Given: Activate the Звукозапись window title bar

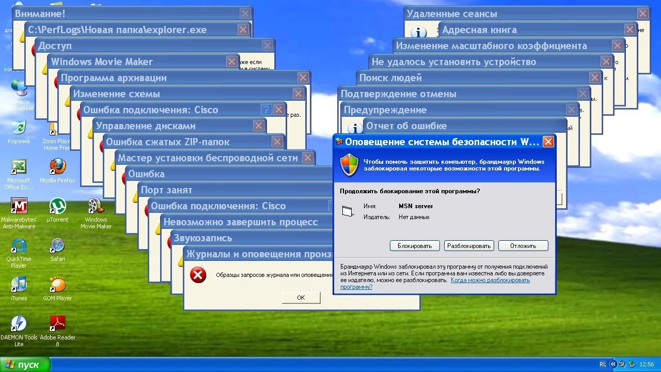Looking at the screenshot, I should (x=252, y=238).
